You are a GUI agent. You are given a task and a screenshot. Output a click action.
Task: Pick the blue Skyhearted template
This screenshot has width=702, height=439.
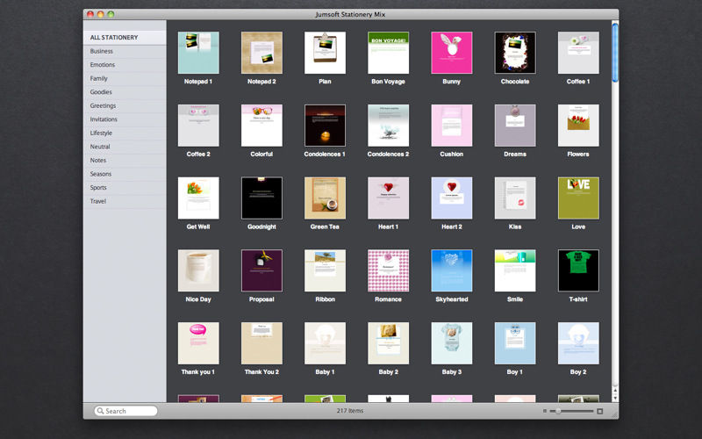[452, 270]
